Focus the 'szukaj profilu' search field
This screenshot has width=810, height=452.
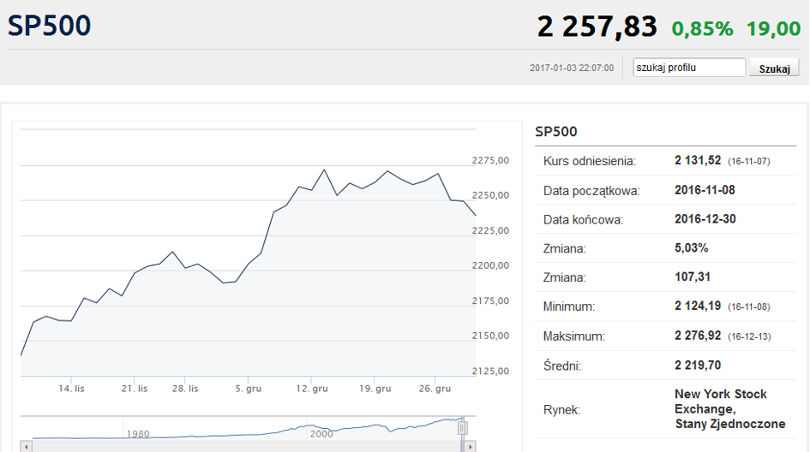tap(689, 68)
